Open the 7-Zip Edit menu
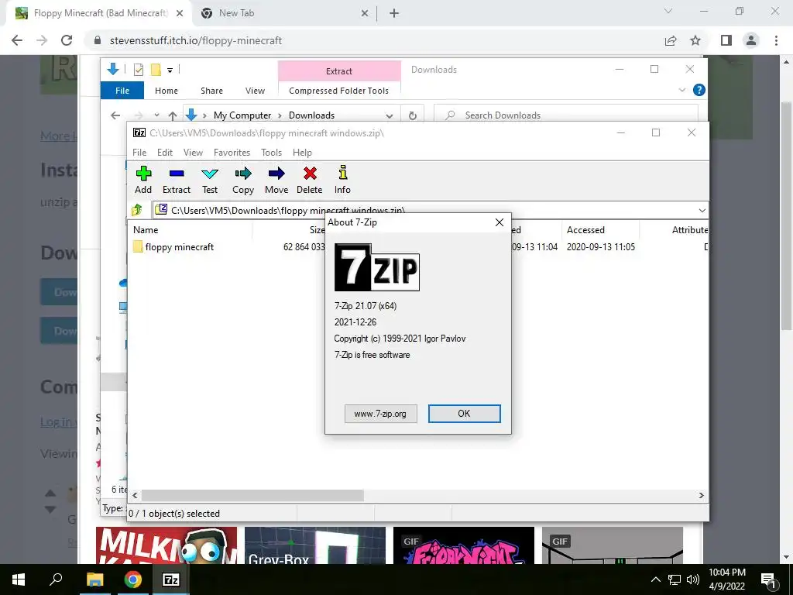793x595 pixels. pyautogui.click(x=165, y=153)
